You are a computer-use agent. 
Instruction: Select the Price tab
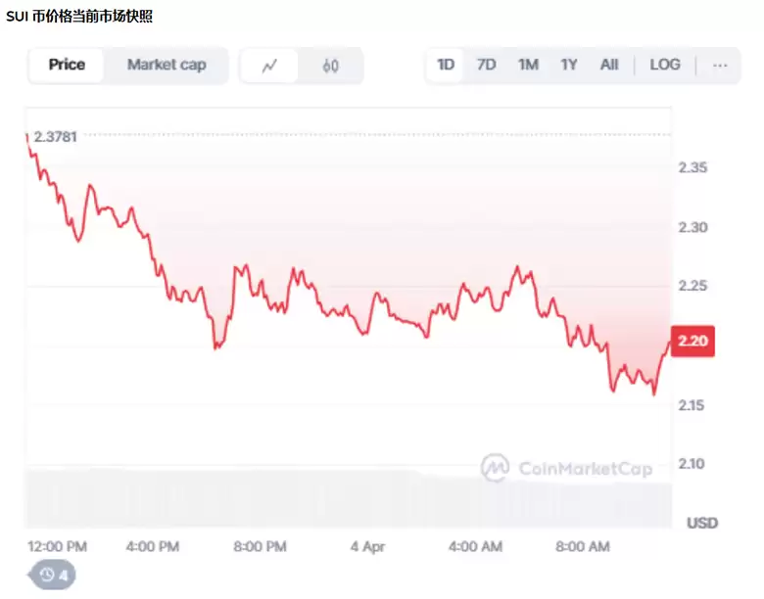pos(67,65)
